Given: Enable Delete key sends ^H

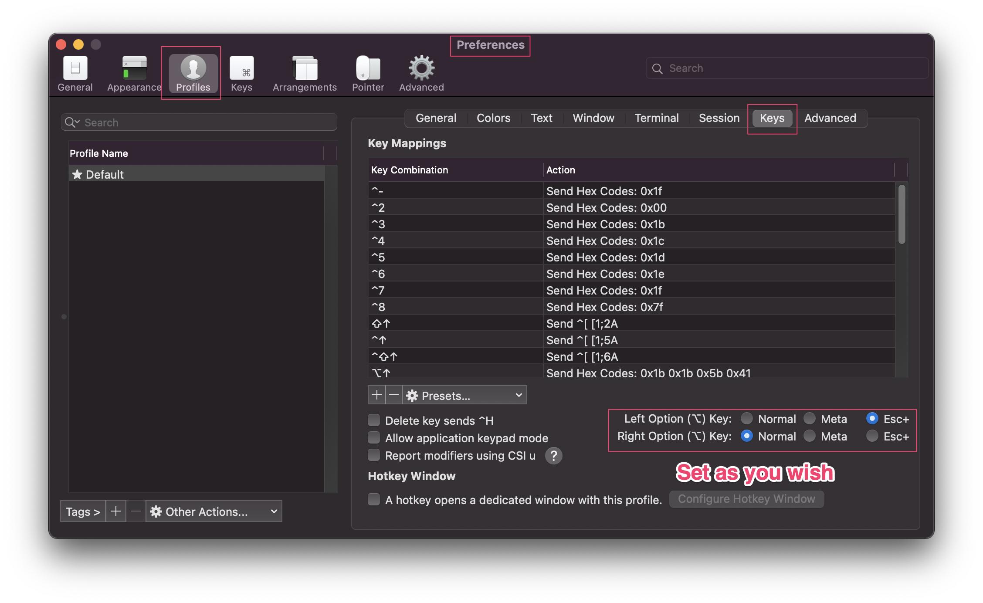Looking at the screenshot, I should tap(374, 420).
